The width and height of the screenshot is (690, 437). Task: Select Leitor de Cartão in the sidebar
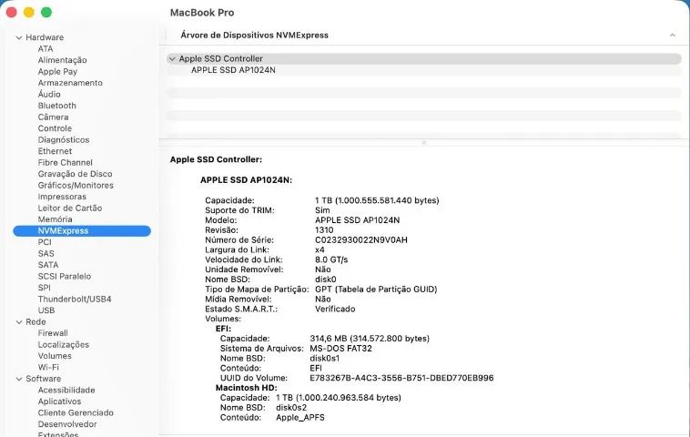pos(69,208)
